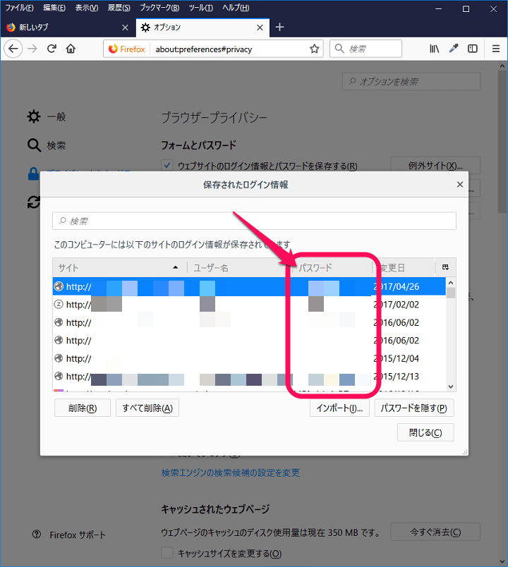Open the 編集 menu

click(x=54, y=8)
